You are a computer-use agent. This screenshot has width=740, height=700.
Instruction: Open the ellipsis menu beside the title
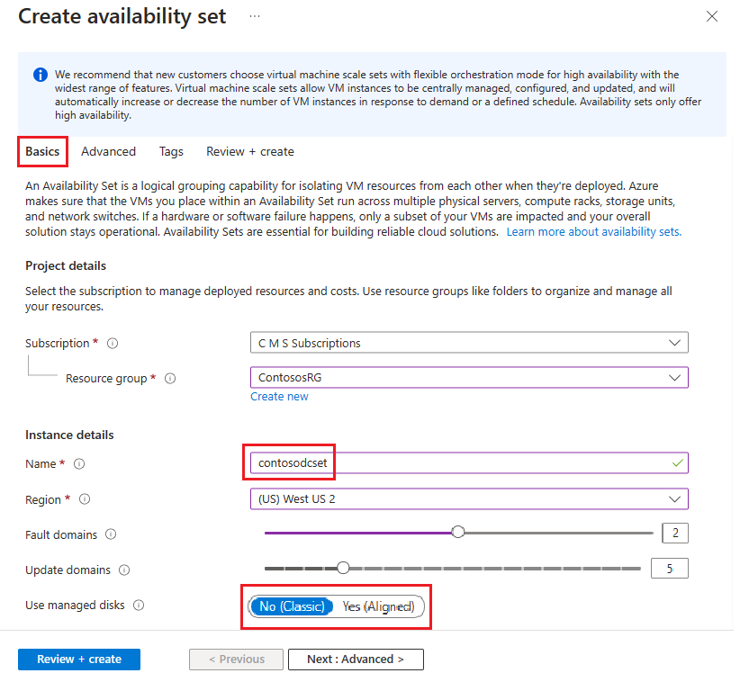coord(254,16)
